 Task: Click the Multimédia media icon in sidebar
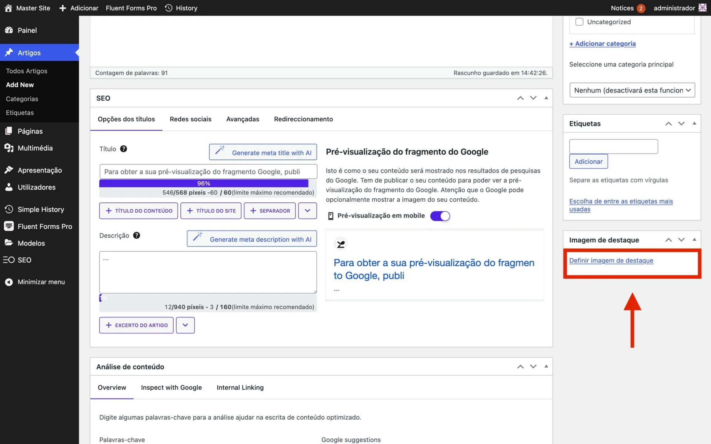(x=9, y=148)
